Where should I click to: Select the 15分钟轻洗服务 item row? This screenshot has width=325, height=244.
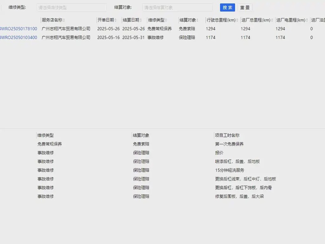[x=230, y=170]
